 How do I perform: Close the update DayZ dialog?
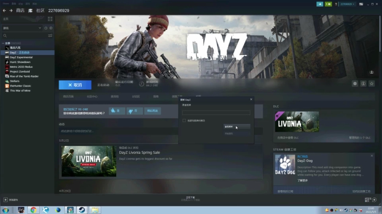point(251,99)
